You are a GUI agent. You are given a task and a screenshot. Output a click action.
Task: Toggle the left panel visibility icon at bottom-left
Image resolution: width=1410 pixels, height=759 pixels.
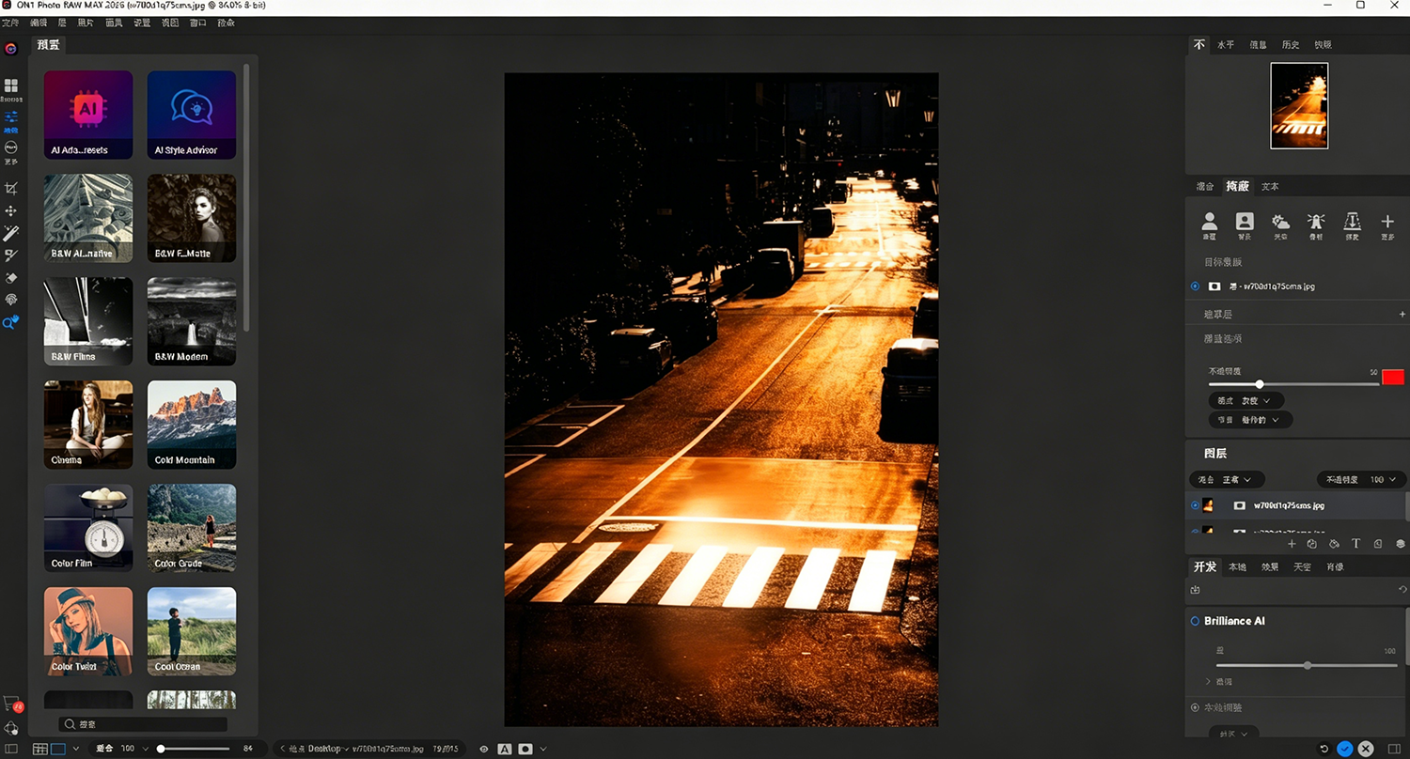coord(11,749)
